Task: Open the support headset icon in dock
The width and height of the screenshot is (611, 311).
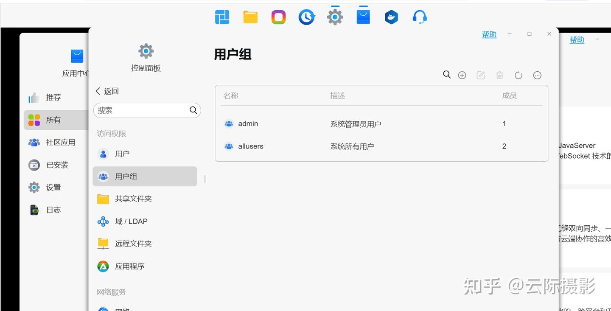Action: click(x=420, y=17)
